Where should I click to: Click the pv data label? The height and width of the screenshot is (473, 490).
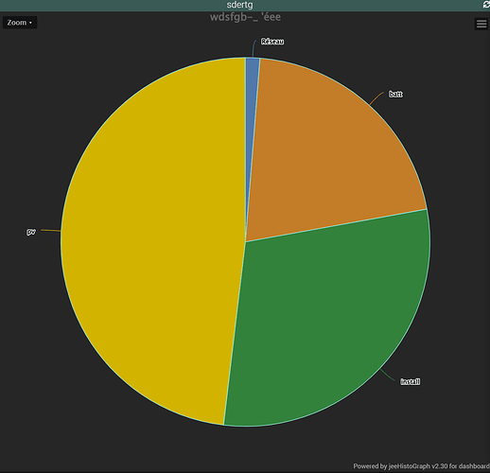(x=31, y=232)
